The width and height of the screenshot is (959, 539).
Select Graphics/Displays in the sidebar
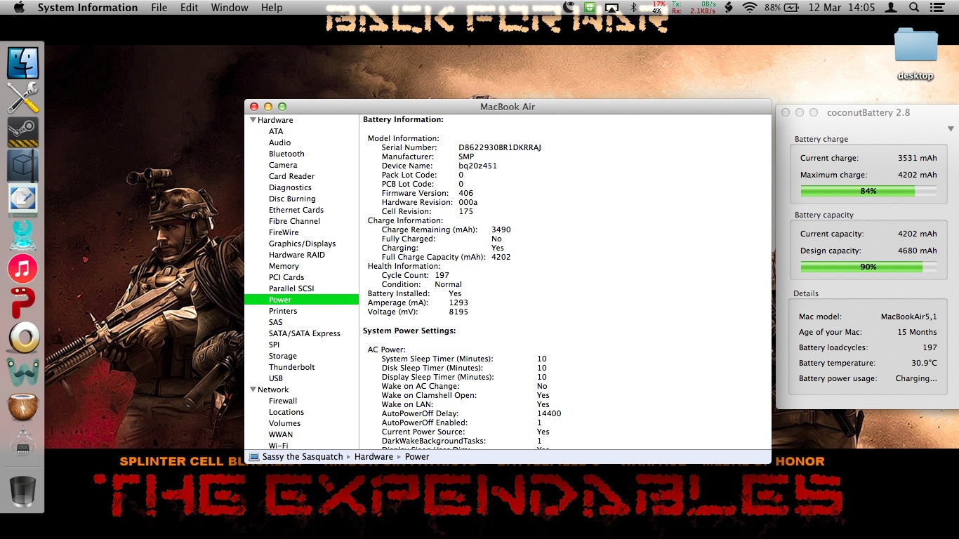(302, 244)
